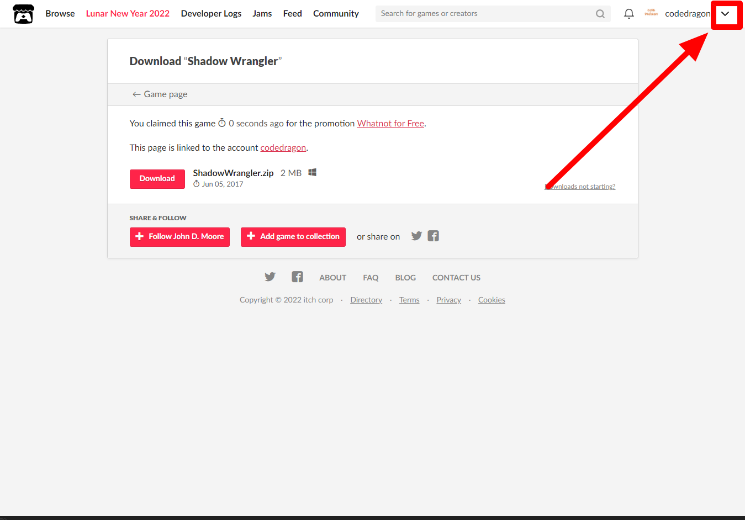Expand the codedragon account dropdown arrow
This screenshot has height=520, width=745.
coord(725,14)
